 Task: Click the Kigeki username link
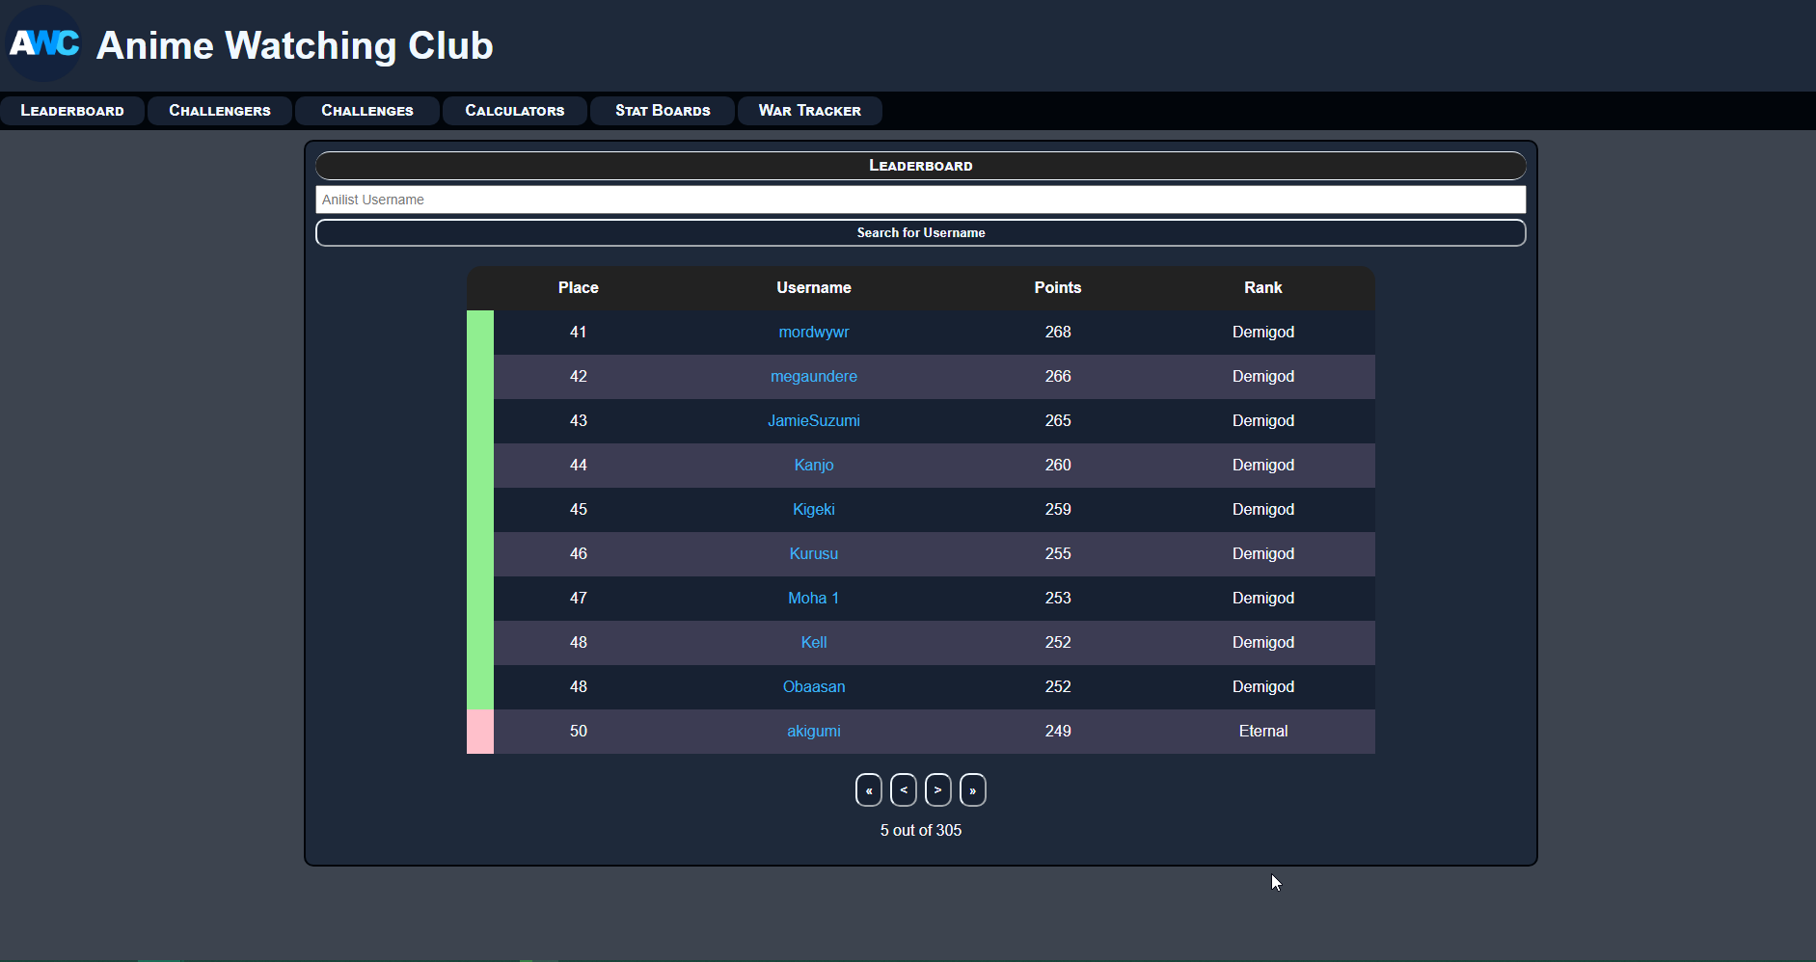(x=814, y=510)
